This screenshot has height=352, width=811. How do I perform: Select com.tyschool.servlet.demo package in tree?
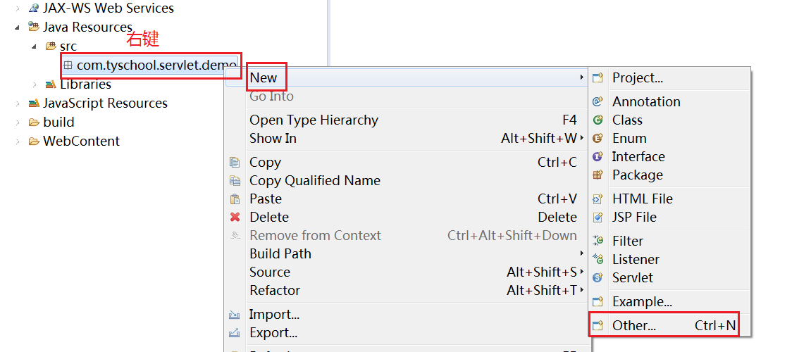pos(156,65)
